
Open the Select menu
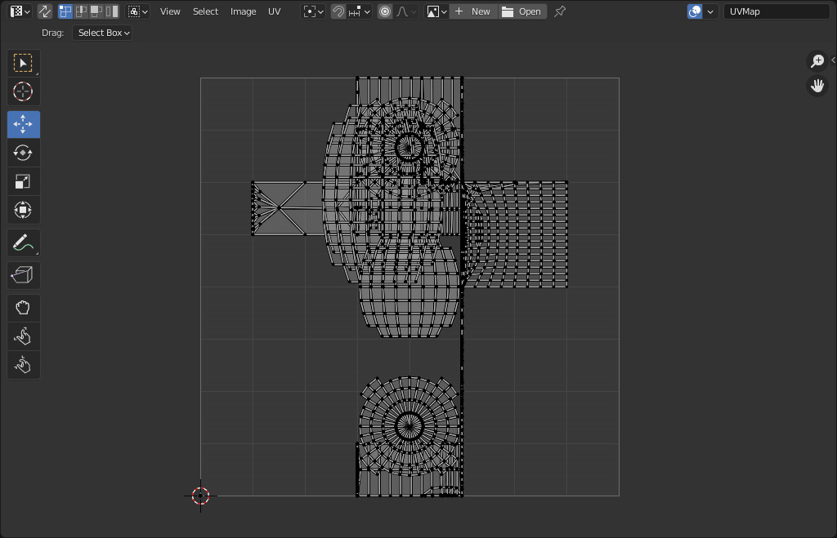point(205,11)
